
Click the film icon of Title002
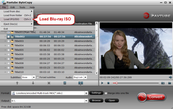coord(12,37)
